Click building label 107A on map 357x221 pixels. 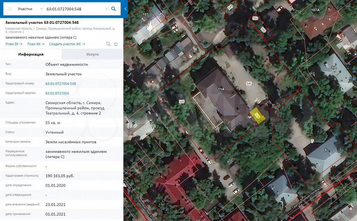pyautogui.click(x=315, y=10)
